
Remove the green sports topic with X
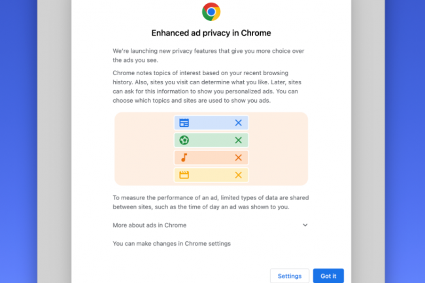tap(238, 140)
